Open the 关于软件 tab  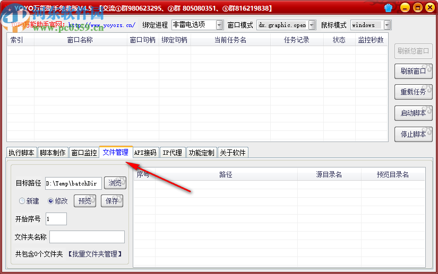[x=233, y=153]
